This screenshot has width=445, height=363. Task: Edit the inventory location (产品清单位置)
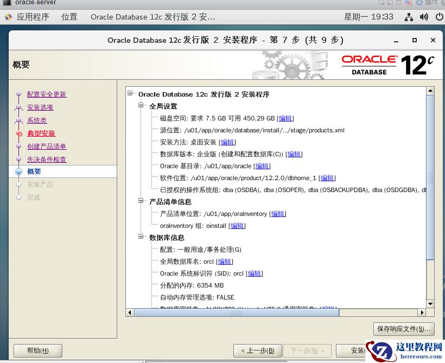pos(277,214)
